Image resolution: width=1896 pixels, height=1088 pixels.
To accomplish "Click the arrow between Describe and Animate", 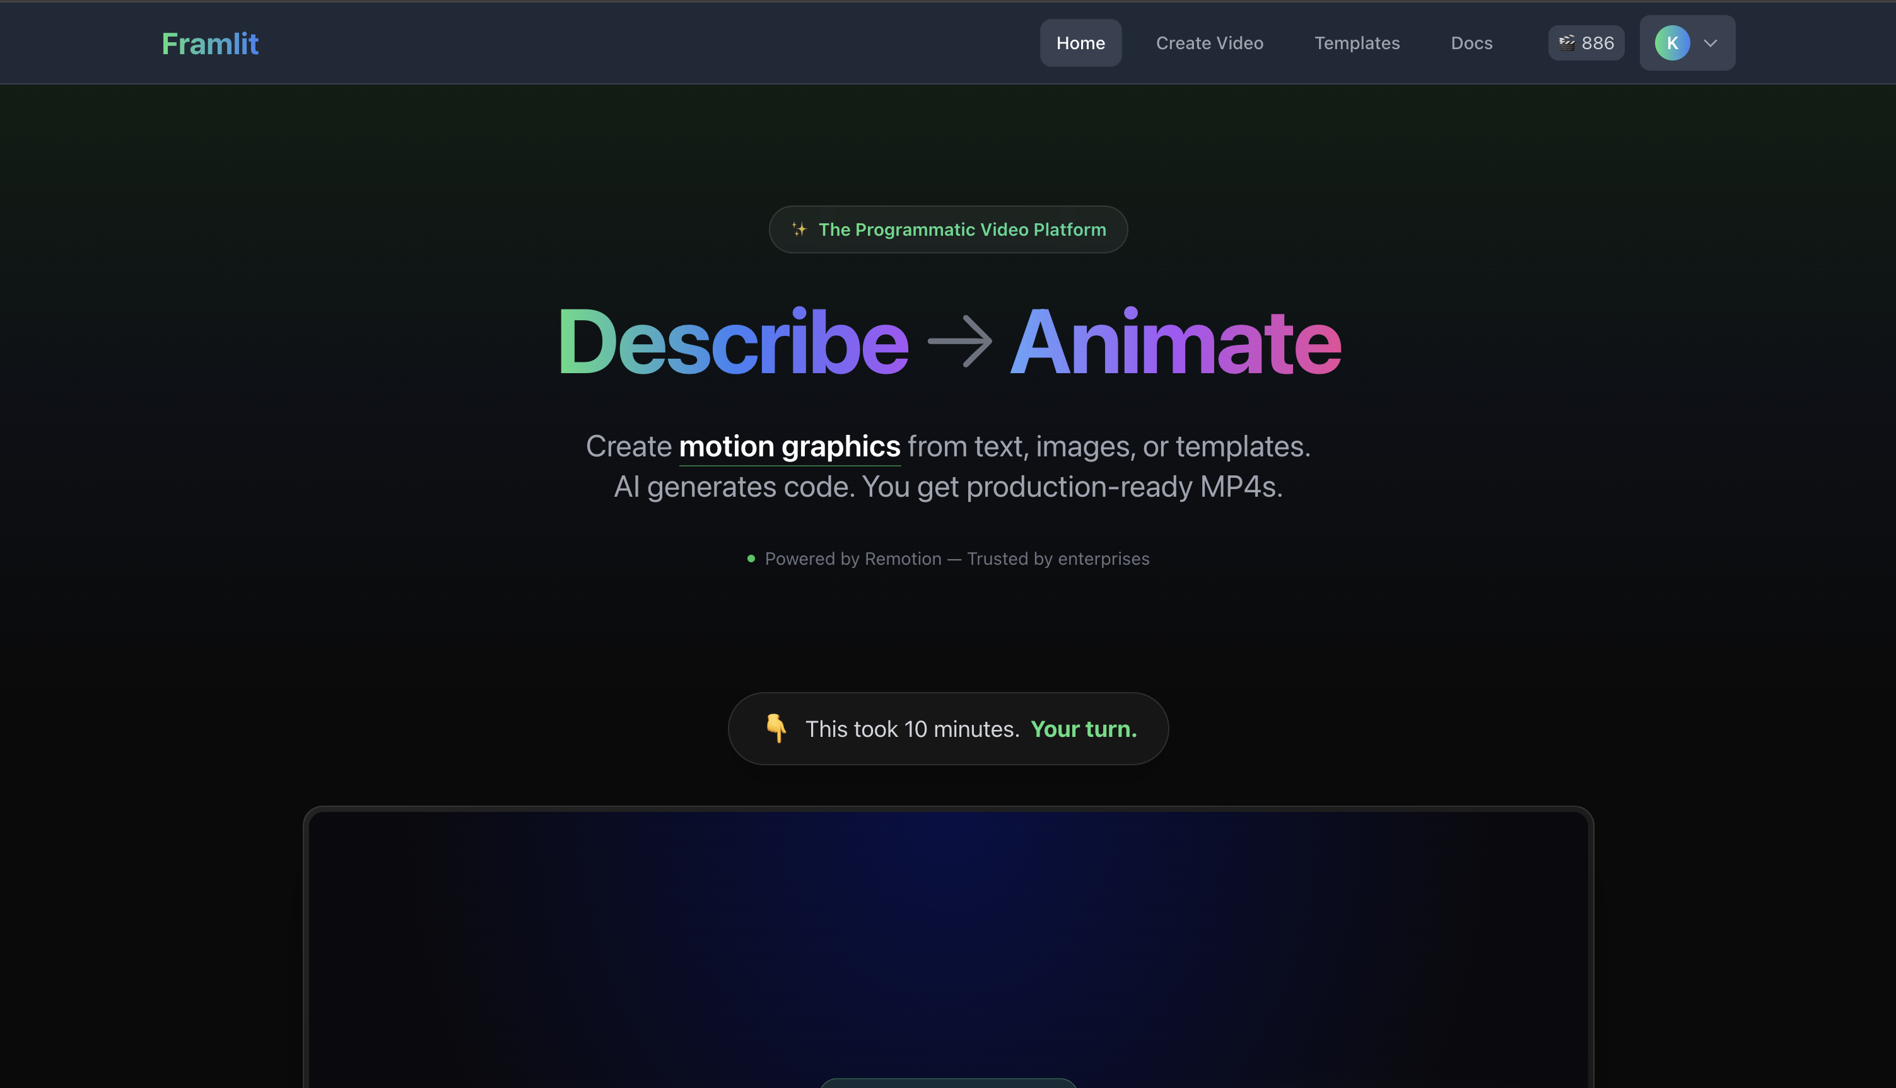I will (960, 342).
